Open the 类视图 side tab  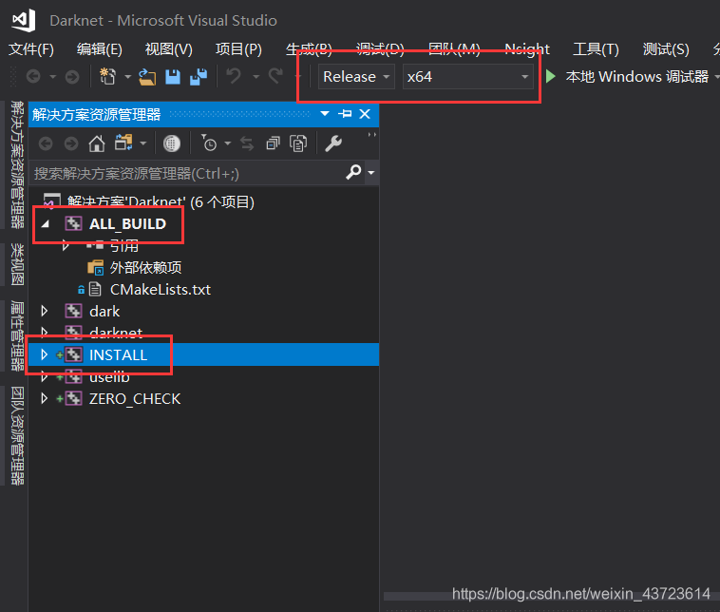click(17, 264)
